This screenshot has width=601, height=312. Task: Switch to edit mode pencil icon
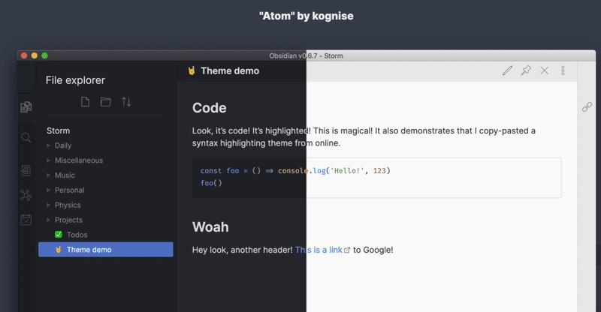point(508,70)
